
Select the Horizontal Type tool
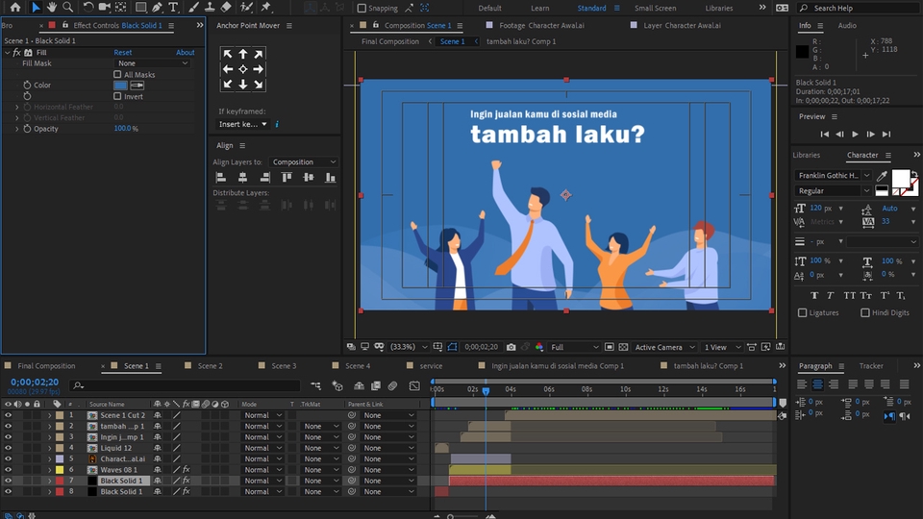(x=173, y=7)
